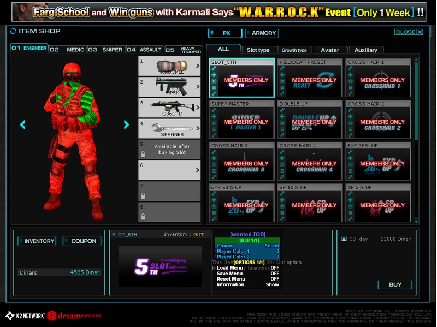Click the lock icon on slot 5

[x=143, y=154]
